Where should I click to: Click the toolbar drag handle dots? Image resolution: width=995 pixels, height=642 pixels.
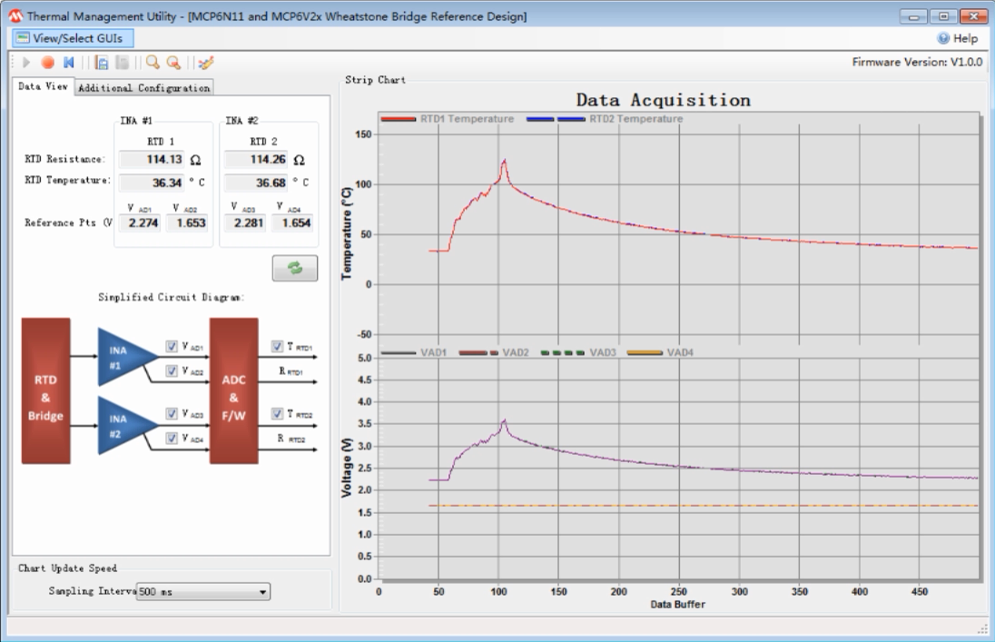pyautogui.click(x=14, y=63)
